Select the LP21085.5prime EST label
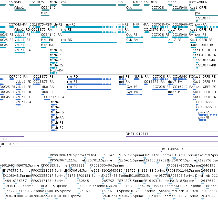The width and height of the screenshot is (218, 200). [x=160, y=196]
